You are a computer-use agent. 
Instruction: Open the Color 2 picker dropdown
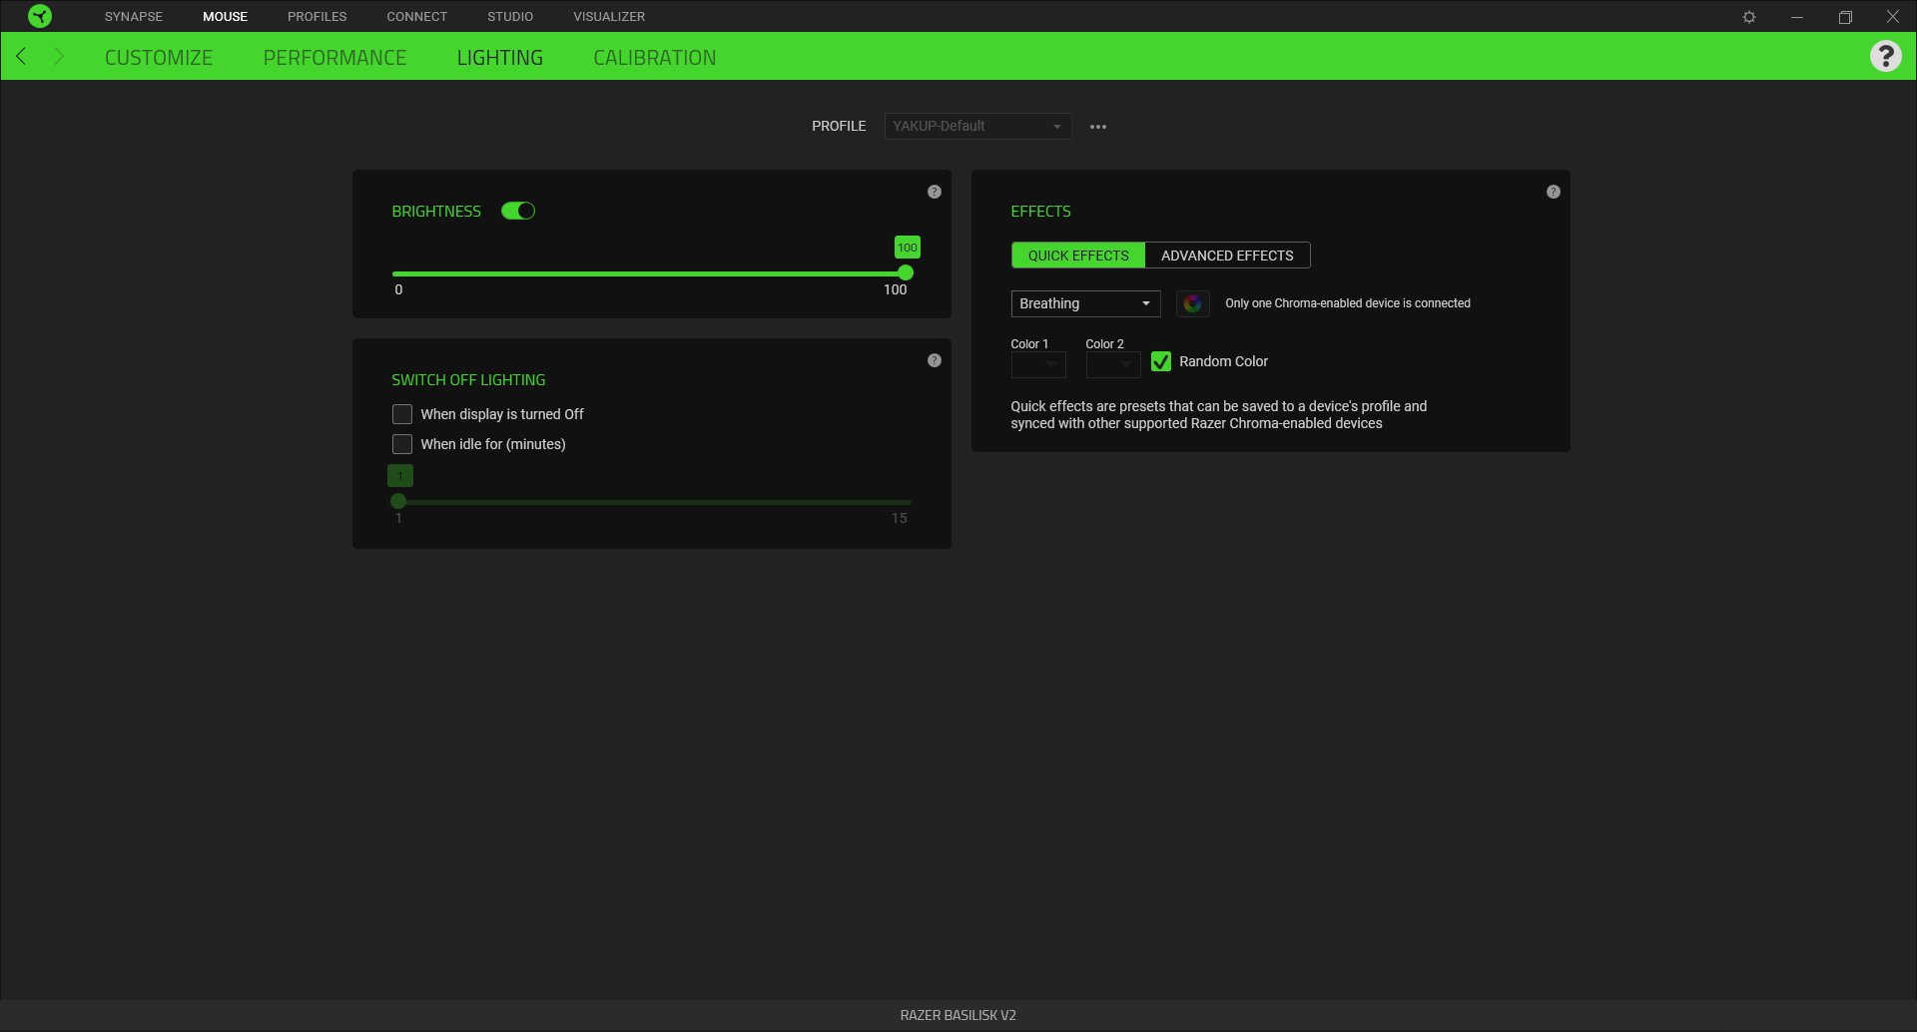[x=1113, y=364]
